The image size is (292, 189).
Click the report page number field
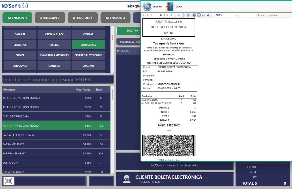pos(154,15)
